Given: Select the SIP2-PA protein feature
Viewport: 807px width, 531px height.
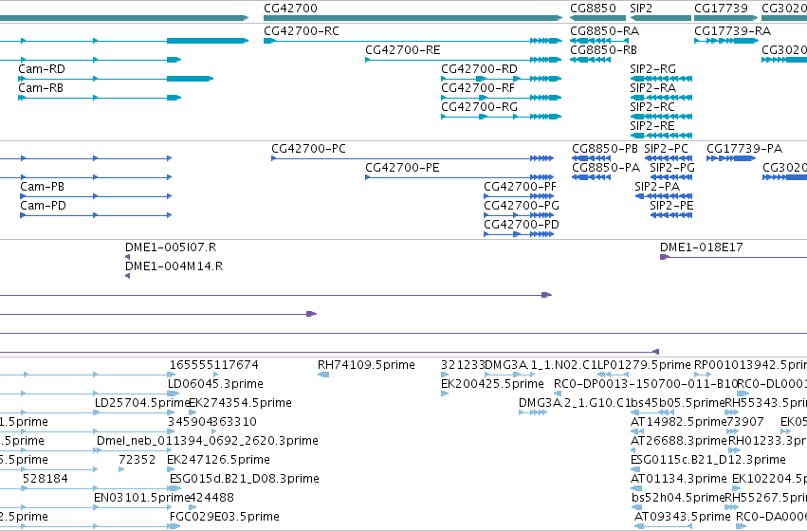Looking at the screenshot, I should tap(664, 196).
